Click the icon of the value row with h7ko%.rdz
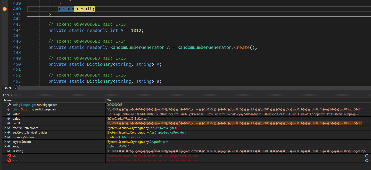Viewport: 371px width, 170px height. pos(9,119)
